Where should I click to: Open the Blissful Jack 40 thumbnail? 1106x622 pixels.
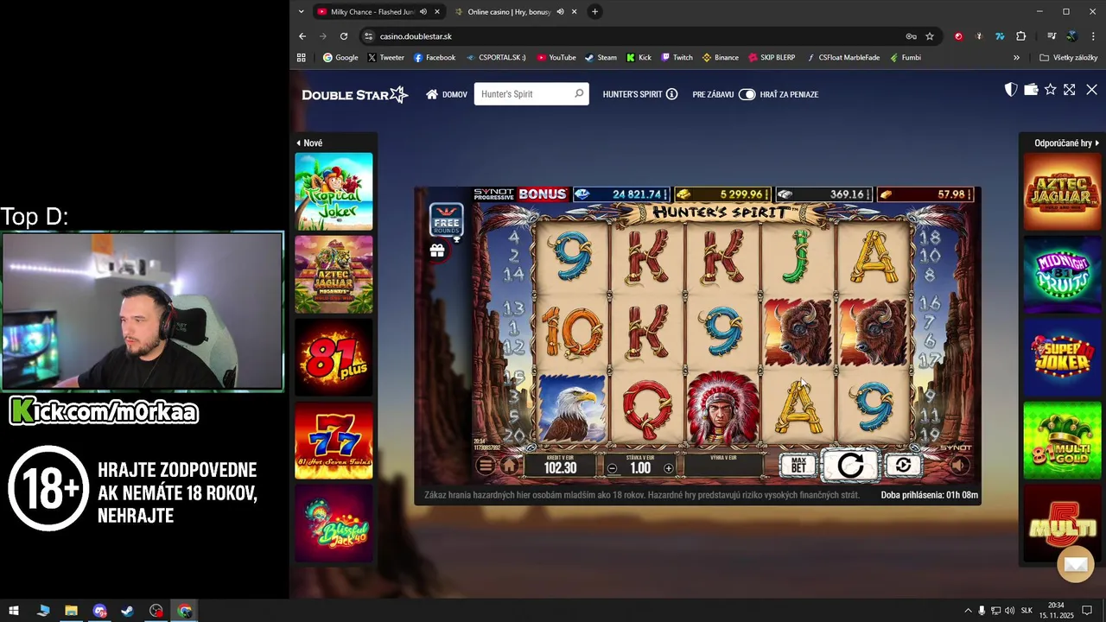click(334, 524)
